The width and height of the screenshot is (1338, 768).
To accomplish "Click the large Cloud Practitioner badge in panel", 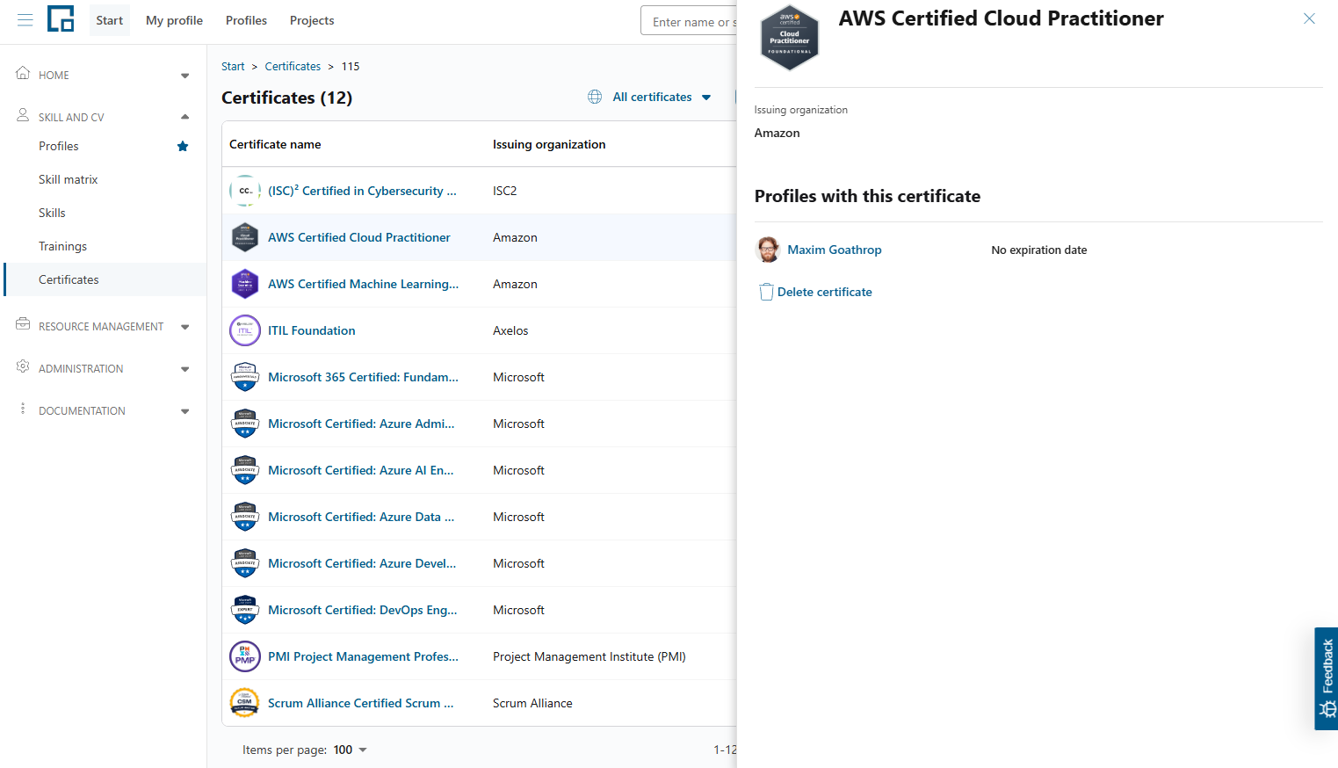I will (x=789, y=38).
